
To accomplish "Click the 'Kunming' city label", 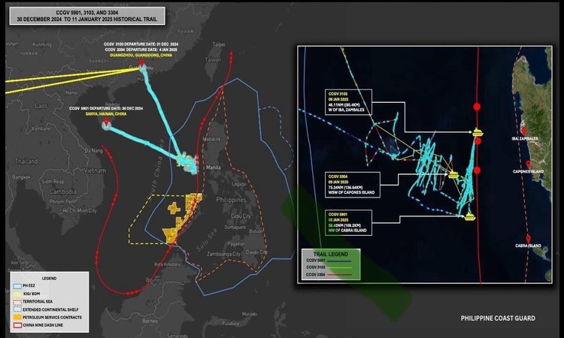I will coord(42,45).
